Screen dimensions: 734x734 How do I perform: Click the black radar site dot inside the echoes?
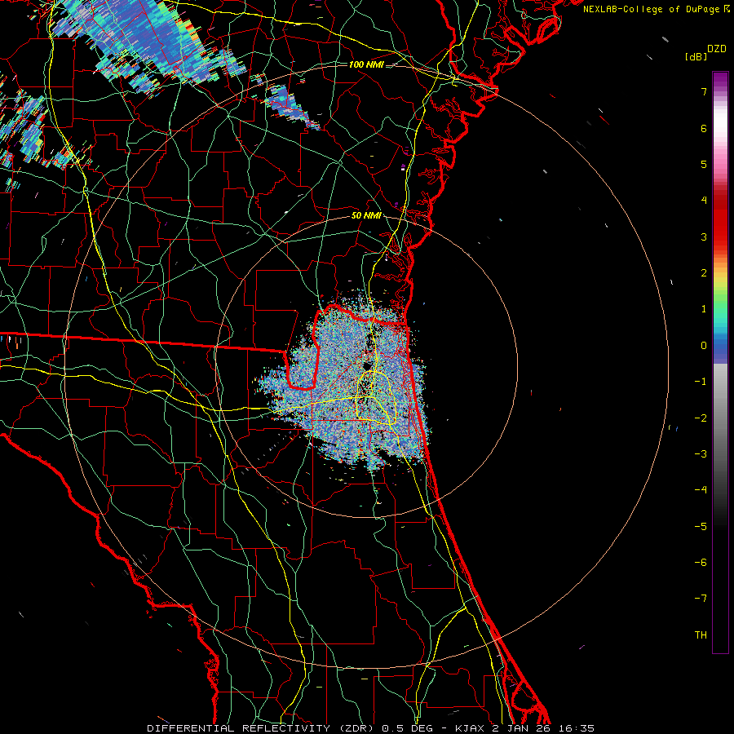point(366,365)
